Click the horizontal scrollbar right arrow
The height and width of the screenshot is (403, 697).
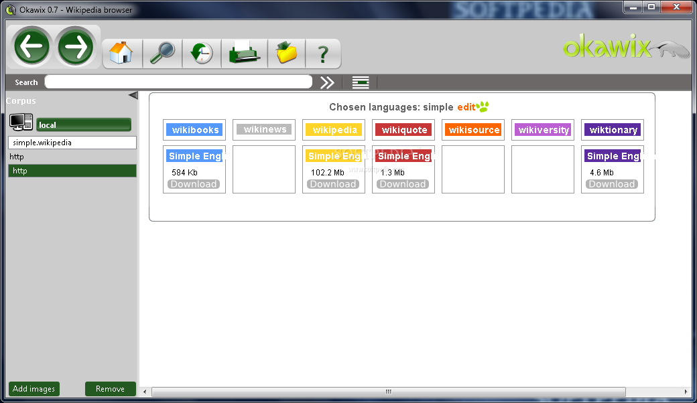(x=686, y=392)
